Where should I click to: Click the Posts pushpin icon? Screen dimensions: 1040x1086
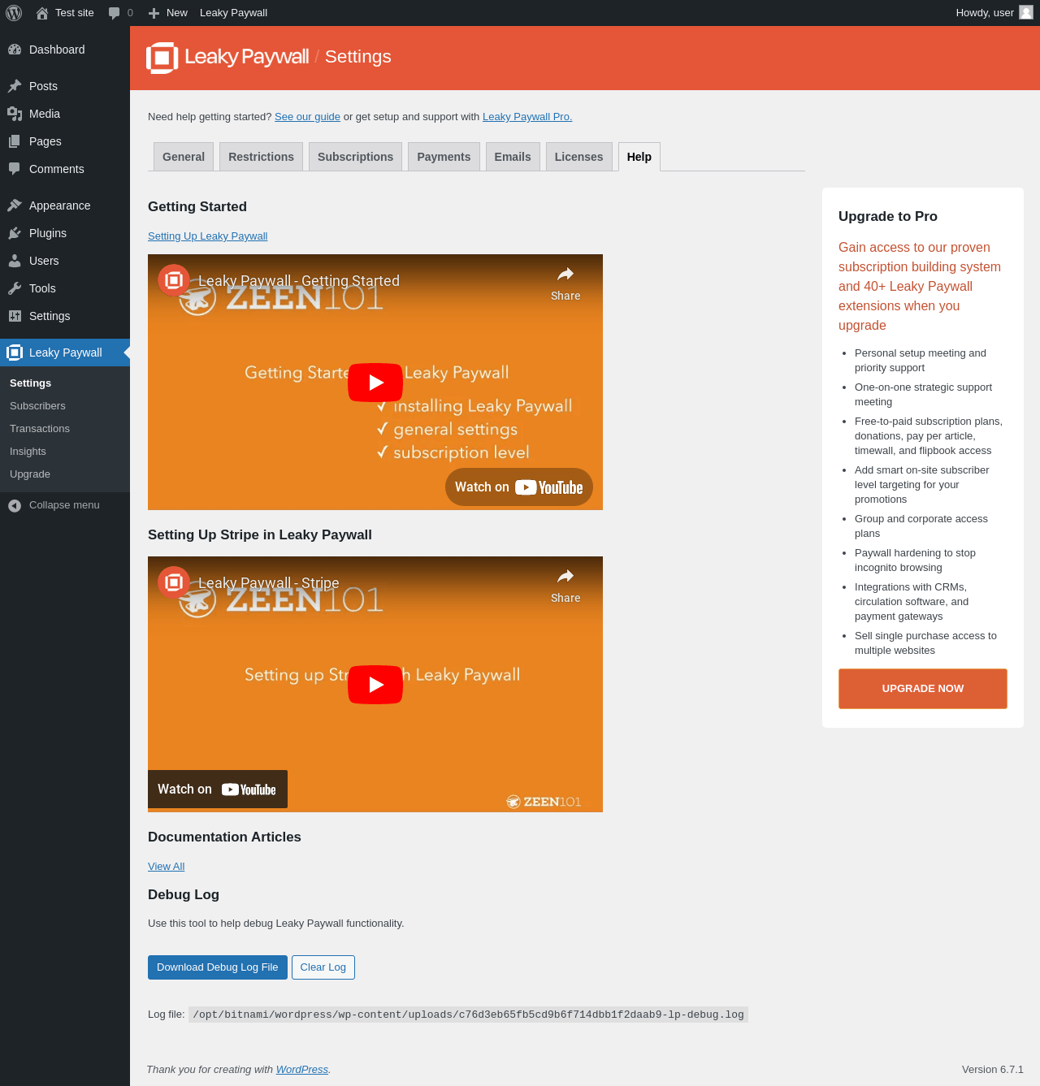pyautogui.click(x=15, y=86)
